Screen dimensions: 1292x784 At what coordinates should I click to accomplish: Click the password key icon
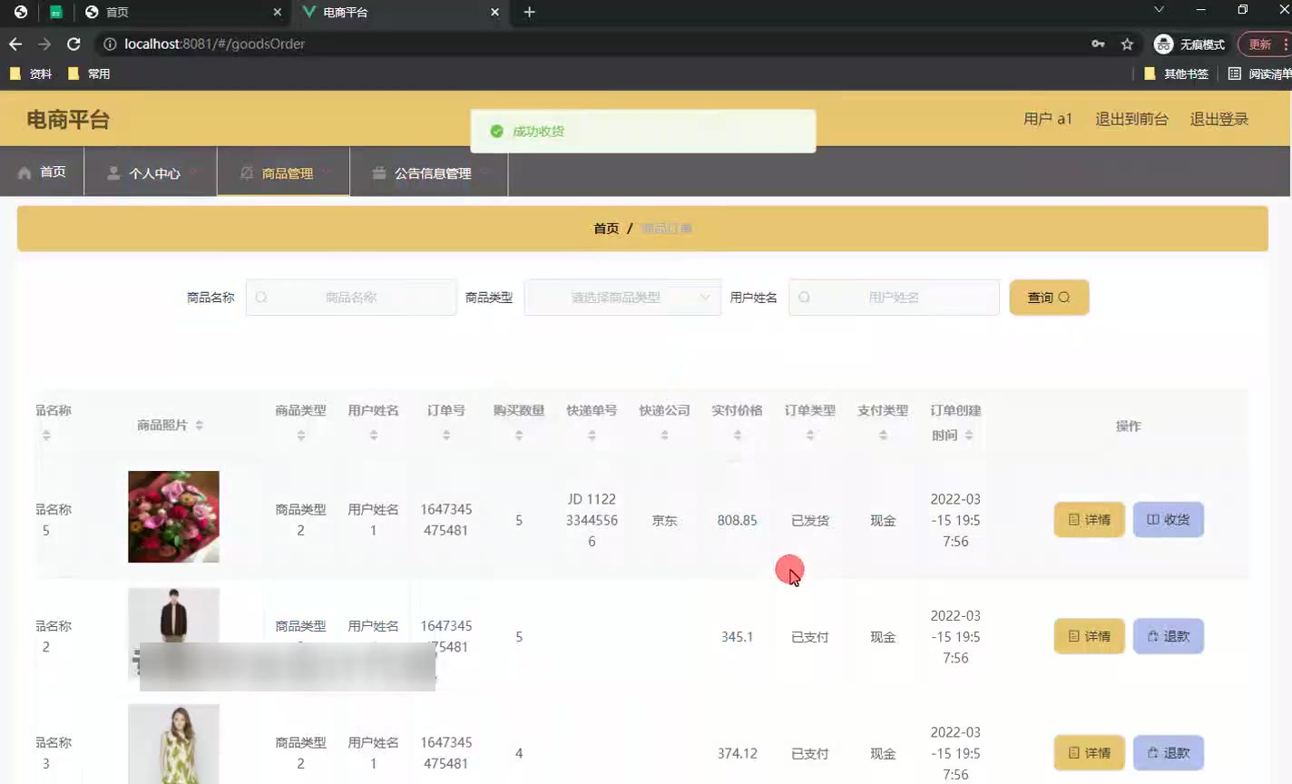click(x=1098, y=44)
